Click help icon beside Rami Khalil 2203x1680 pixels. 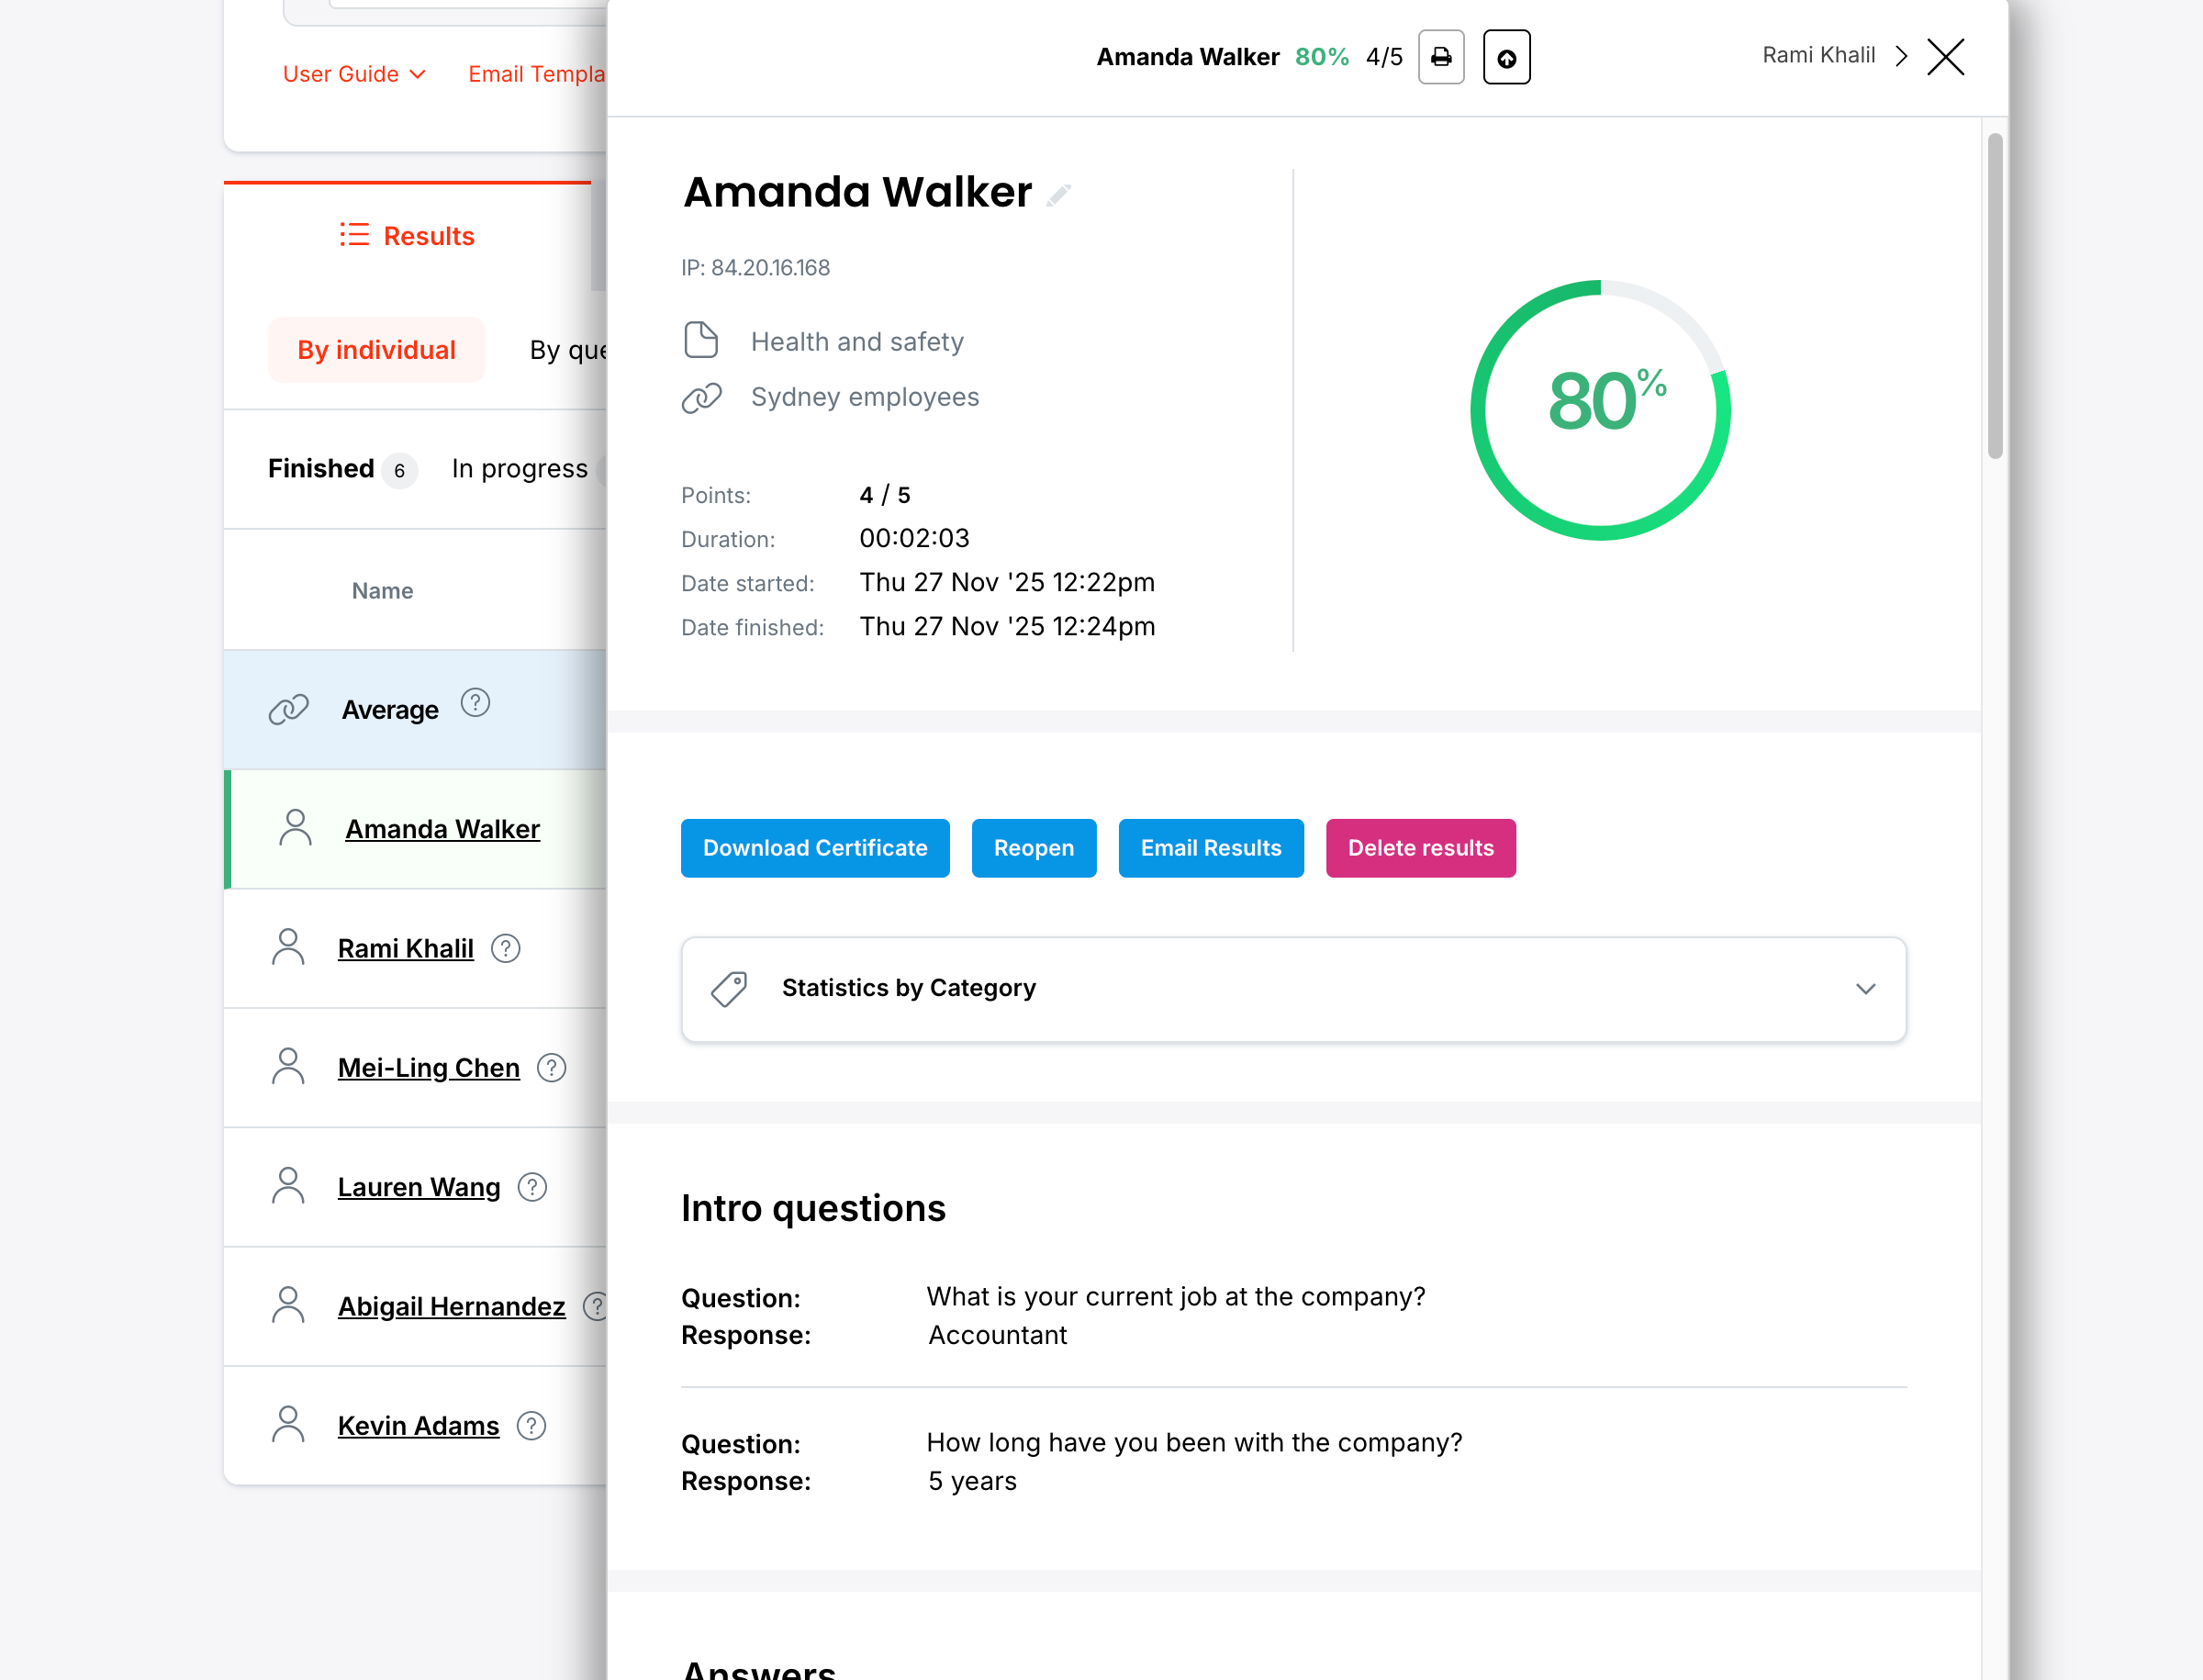click(x=506, y=948)
